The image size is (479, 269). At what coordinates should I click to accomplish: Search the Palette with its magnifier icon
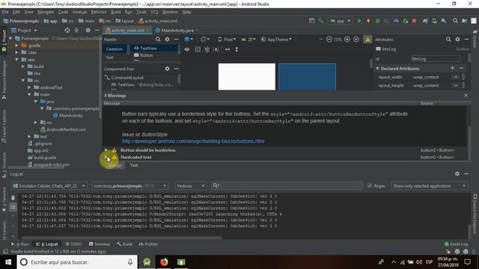pyautogui.click(x=158, y=40)
